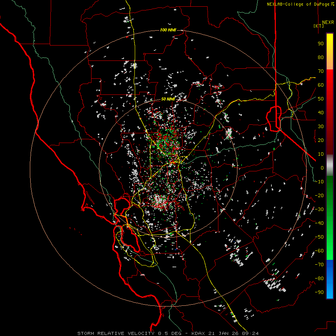The image size is (336, 336).
Task: Click the 09:24 timestamp in the caption
Action: point(250,333)
